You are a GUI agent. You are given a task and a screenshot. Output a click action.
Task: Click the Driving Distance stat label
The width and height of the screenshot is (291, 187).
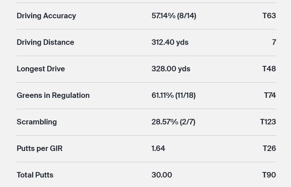[45, 42]
